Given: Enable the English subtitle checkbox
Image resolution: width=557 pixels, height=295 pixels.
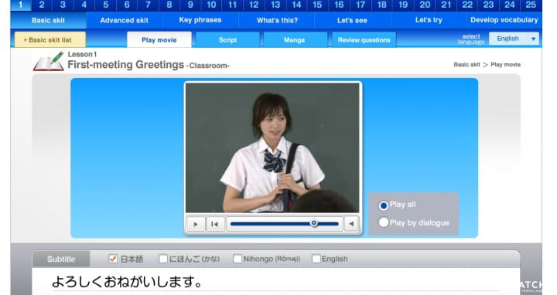Looking at the screenshot, I should (x=316, y=259).
